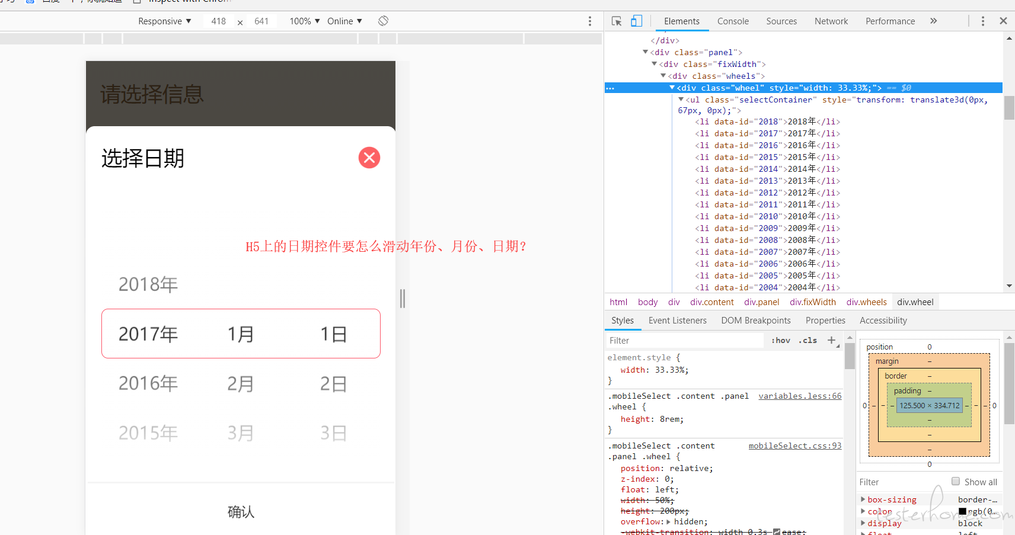
Task: Select 2016年 in the year wheel
Action: 148,383
